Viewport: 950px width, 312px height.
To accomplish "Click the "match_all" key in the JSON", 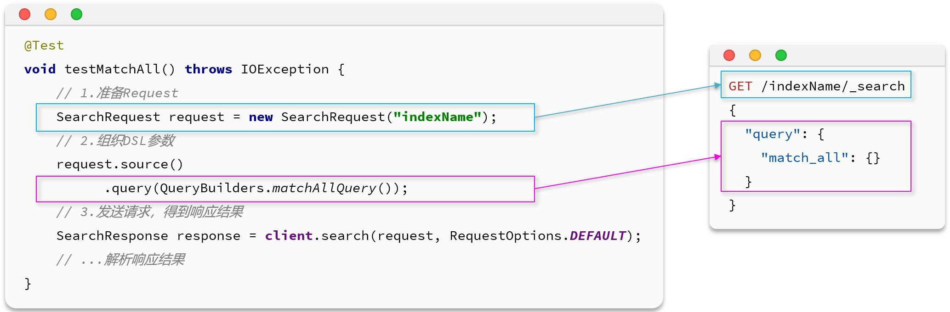I will (804, 158).
